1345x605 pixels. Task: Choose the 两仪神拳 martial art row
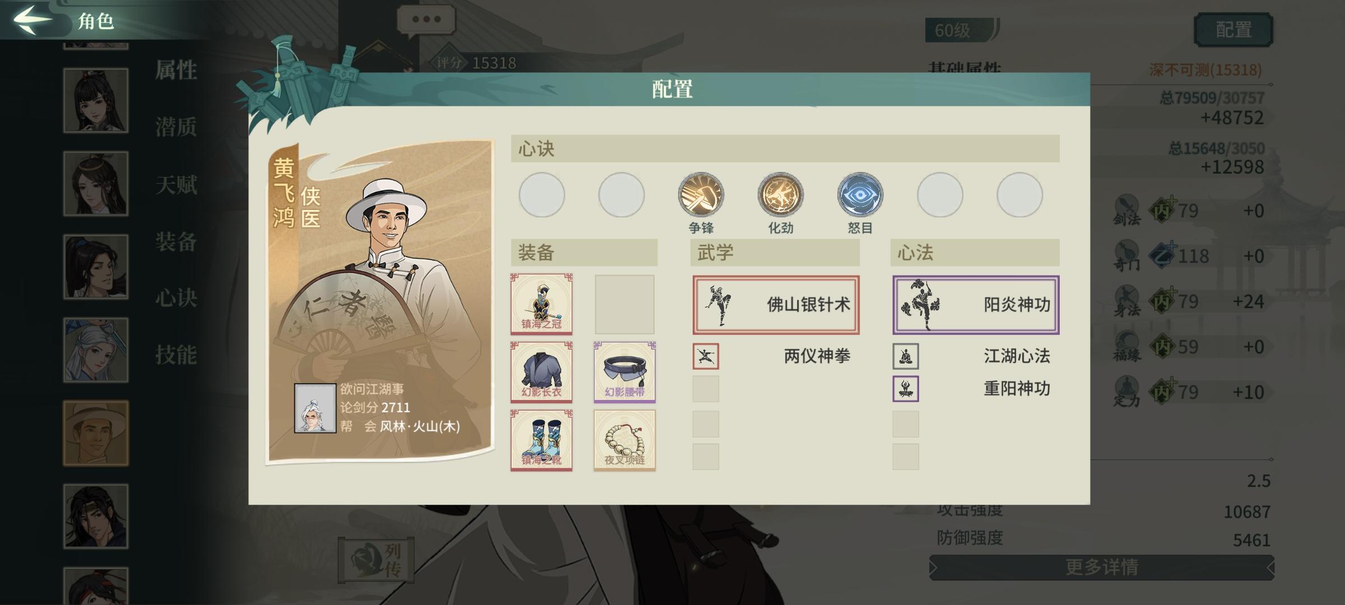pos(776,356)
